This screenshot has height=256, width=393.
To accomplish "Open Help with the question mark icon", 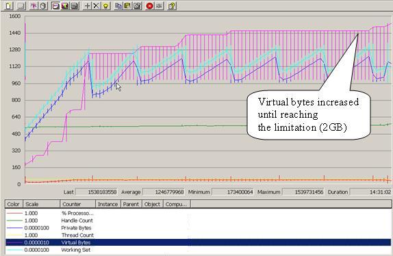I will tap(172, 5).
